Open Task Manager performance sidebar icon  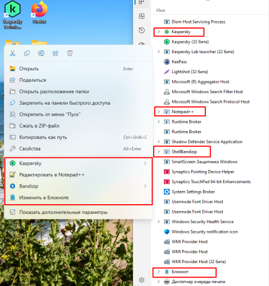click(142, 16)
